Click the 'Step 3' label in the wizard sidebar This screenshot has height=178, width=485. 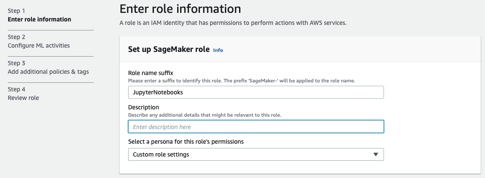16,63
